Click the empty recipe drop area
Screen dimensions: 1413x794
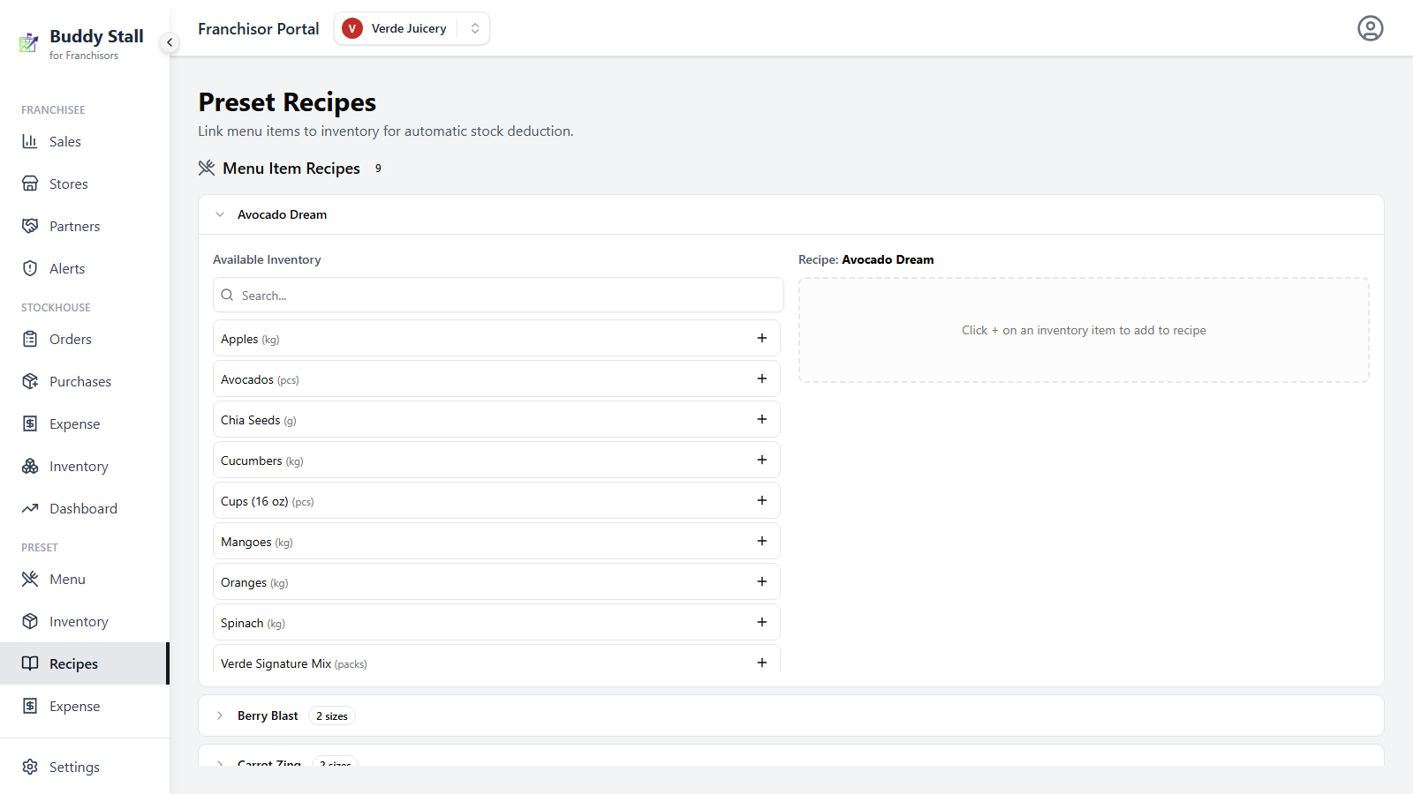click(x=1084, y=330)
